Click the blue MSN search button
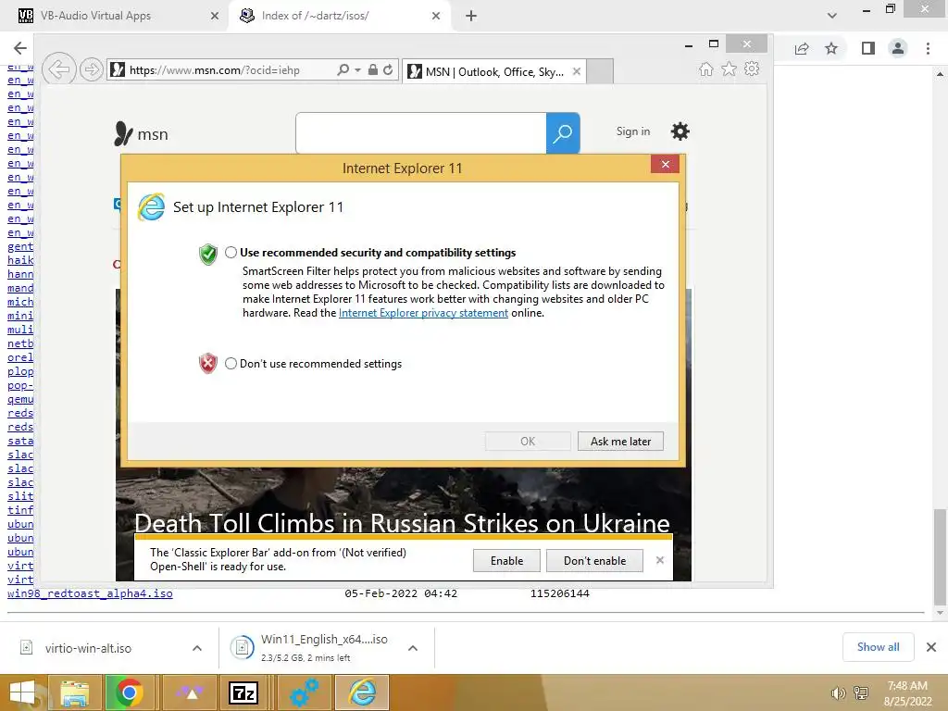The width and height of the screenshot is (948, 711). point(563,133)
